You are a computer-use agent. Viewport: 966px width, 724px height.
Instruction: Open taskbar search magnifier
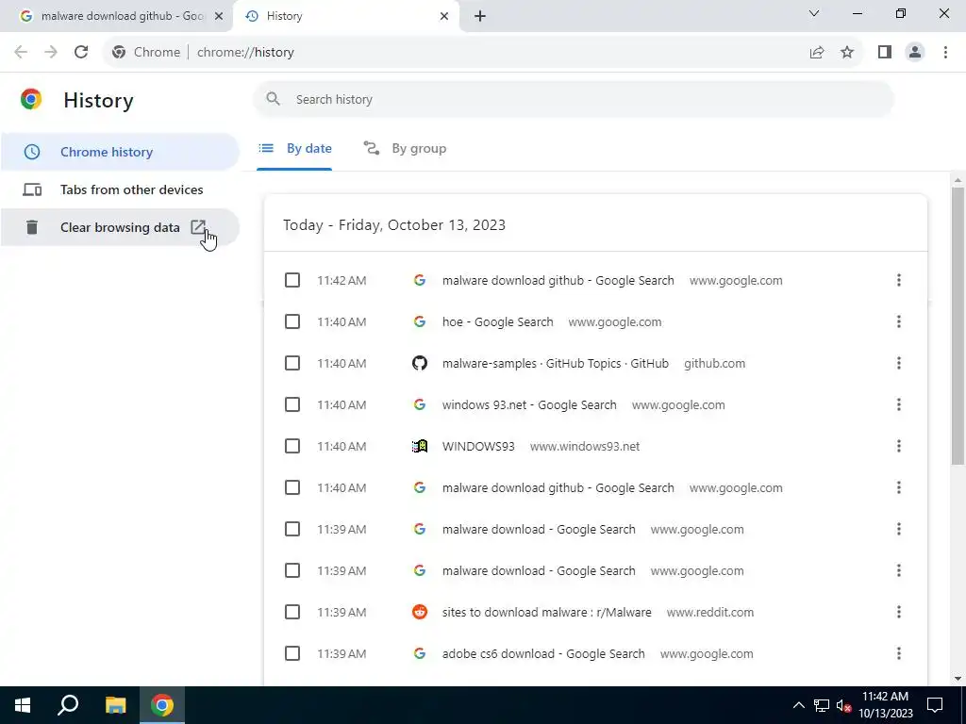click(68, 705)
